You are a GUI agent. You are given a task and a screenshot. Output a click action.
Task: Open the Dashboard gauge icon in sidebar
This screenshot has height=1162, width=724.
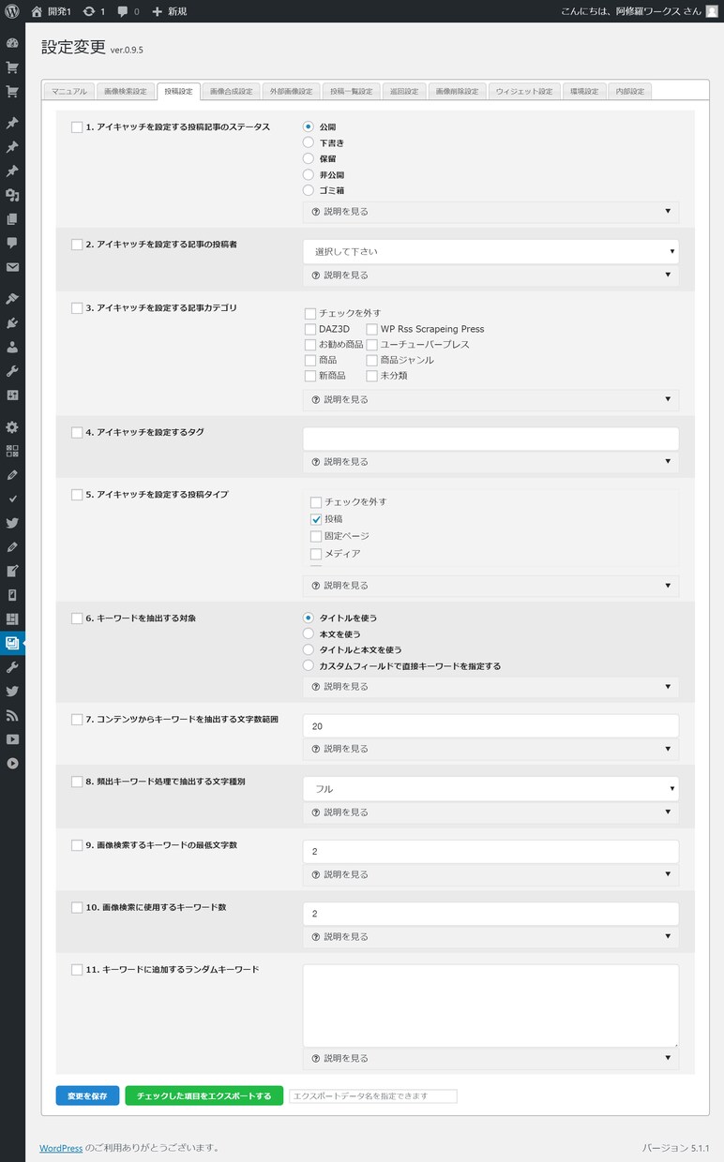[x=12, y=43]
